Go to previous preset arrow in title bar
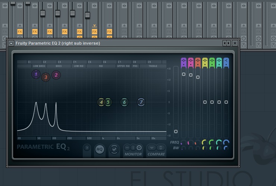 pyautogui.click(x=225, y=43)
